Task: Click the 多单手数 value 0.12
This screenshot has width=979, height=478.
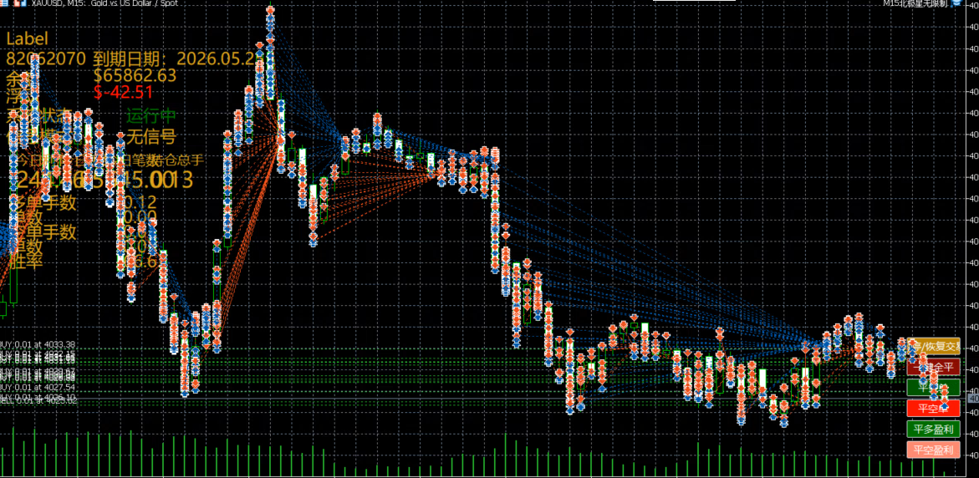Action: [140, 201]
